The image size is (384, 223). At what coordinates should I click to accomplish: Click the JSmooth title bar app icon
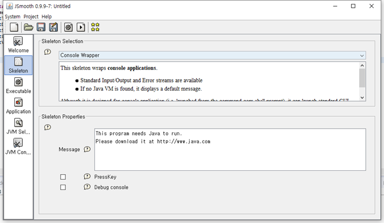click(x=9, y=6)
